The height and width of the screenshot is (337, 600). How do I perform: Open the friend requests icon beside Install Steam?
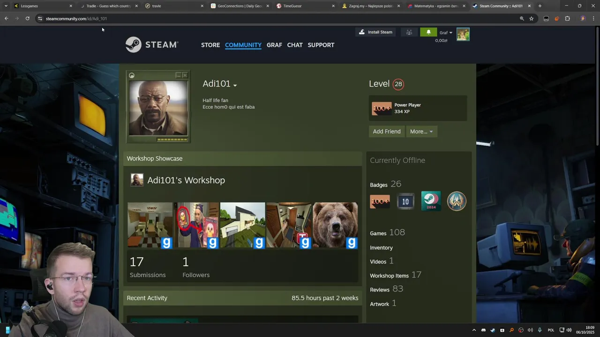[x=409, y=32]
